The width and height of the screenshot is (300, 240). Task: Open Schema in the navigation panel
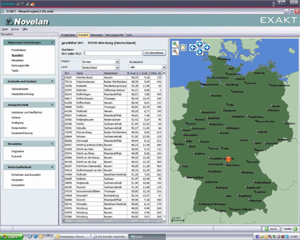(16, 118)
